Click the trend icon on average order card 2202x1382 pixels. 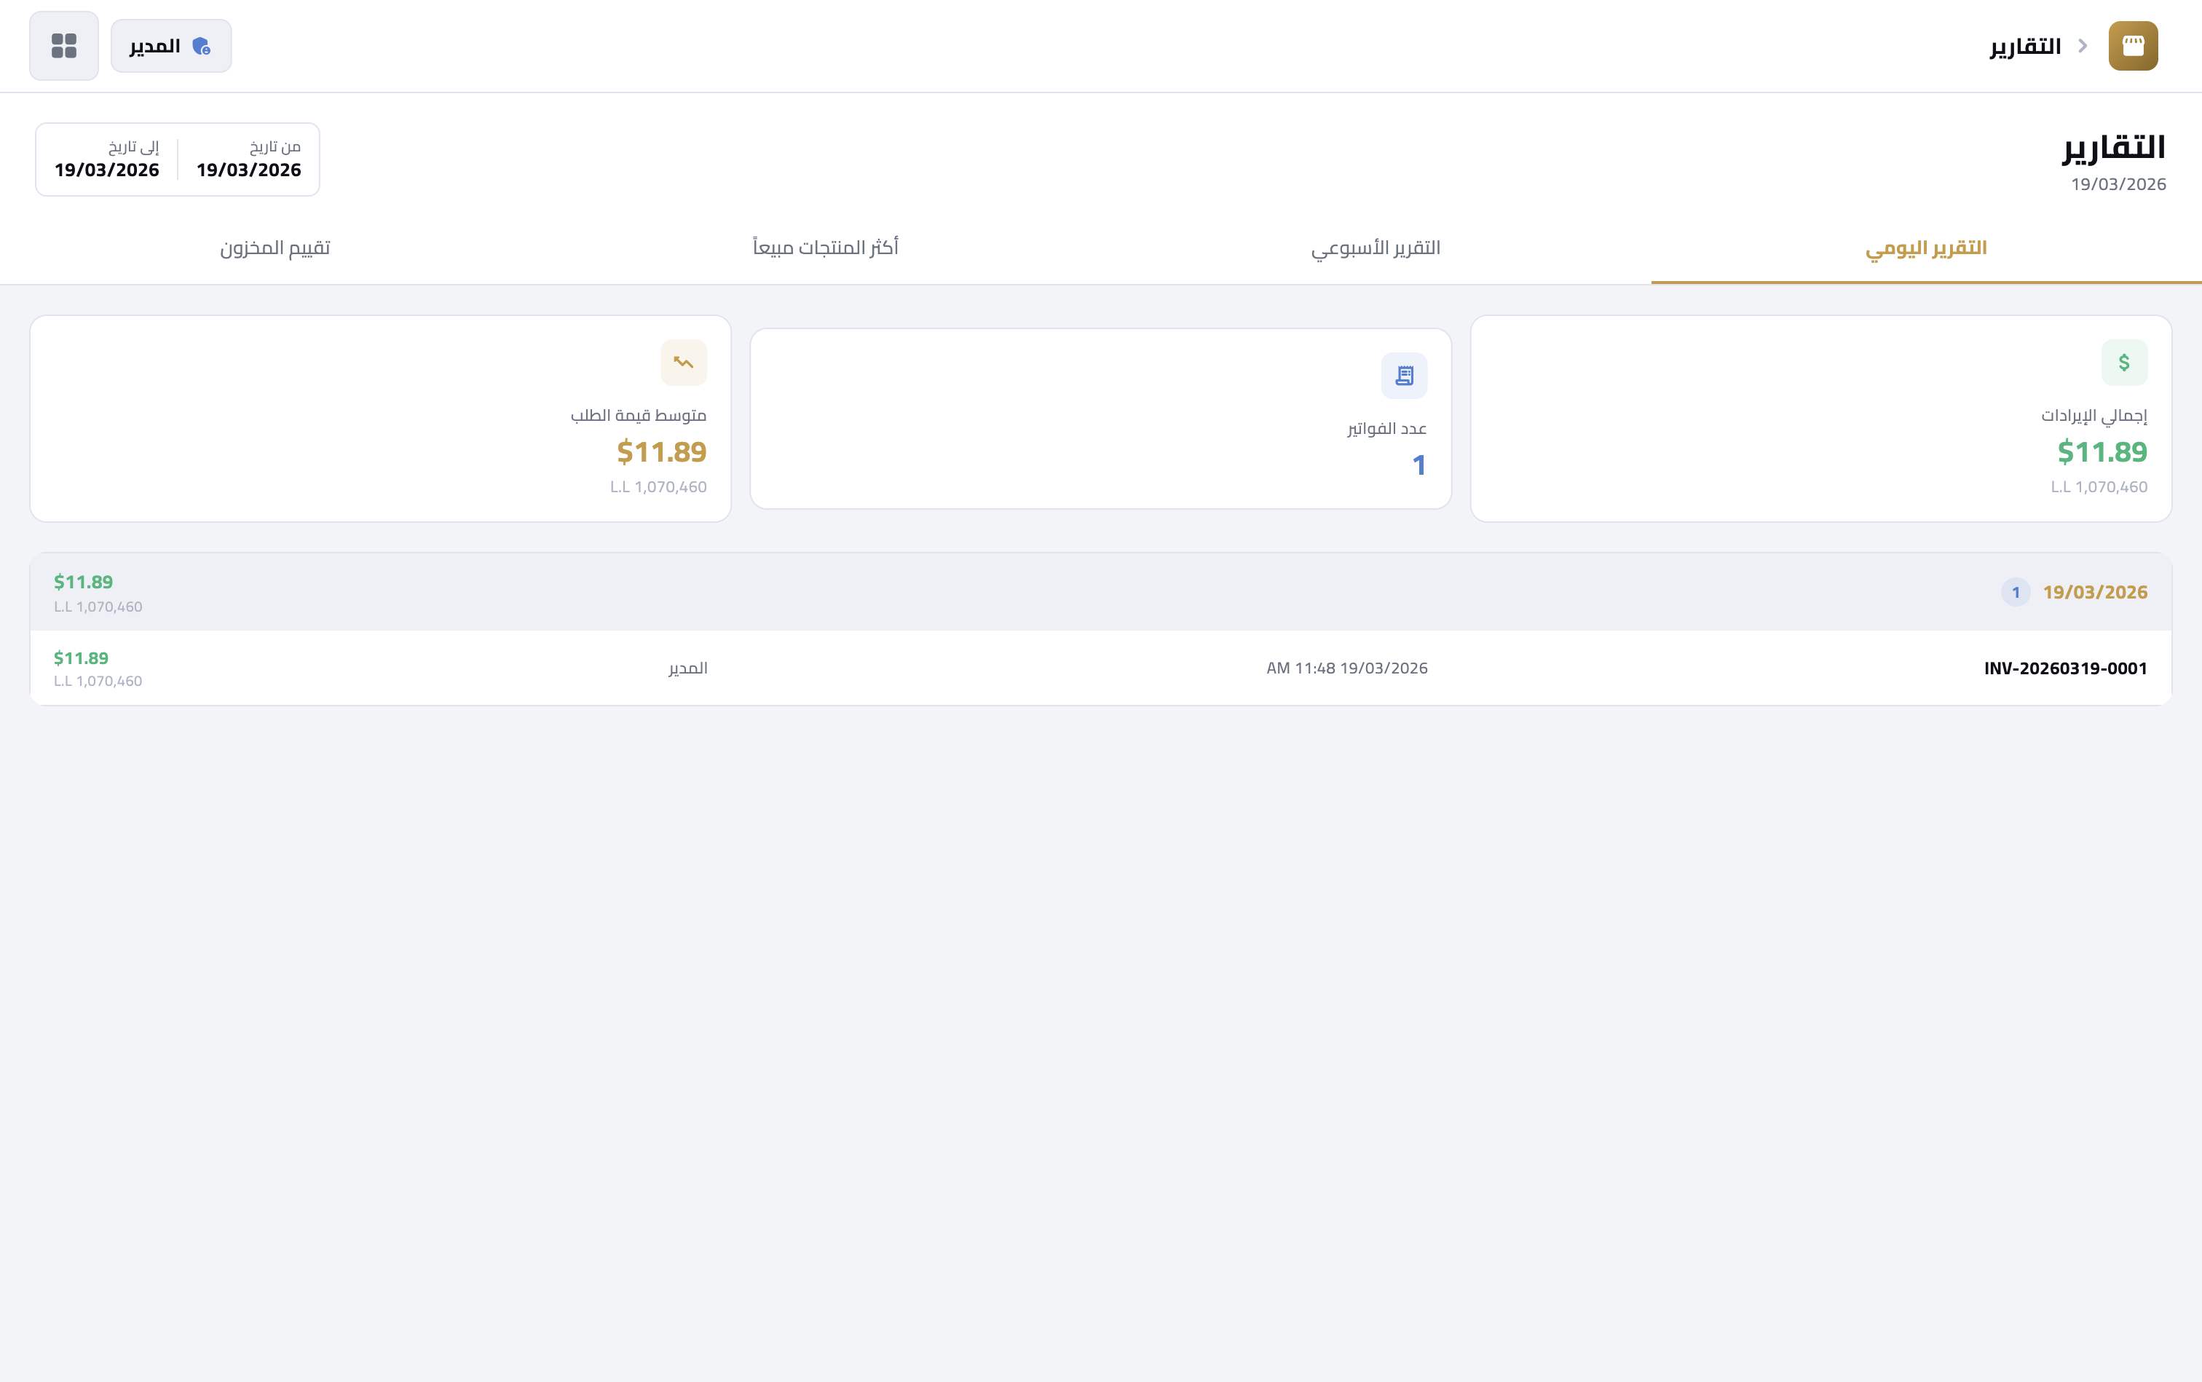tap(684, 362)
